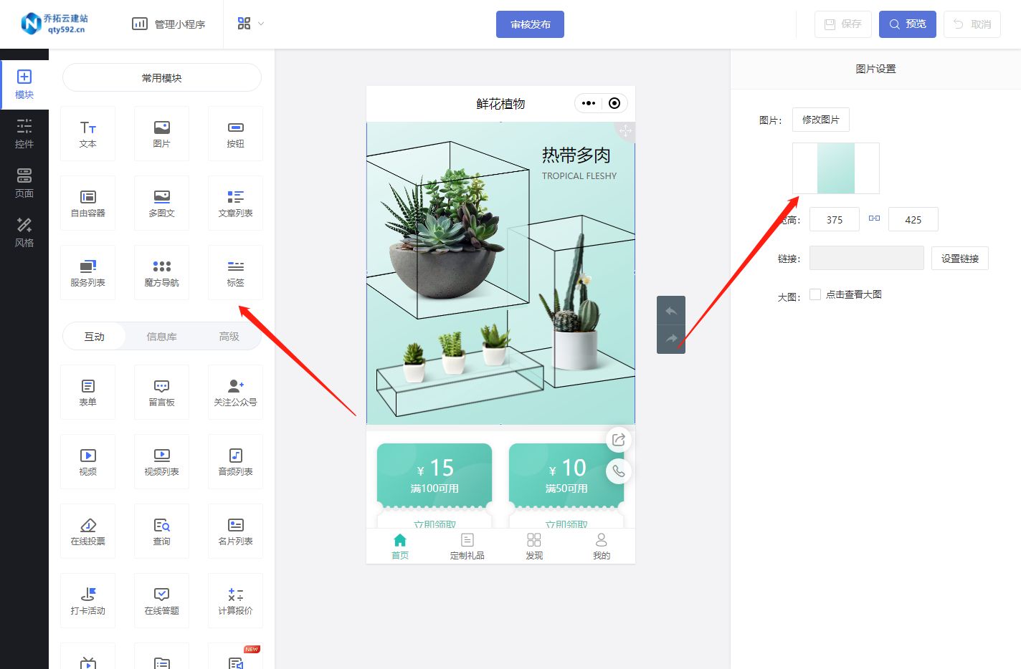Open the 控件 controls panel
Image resolution: width=1021 pixels, height=669 pixels.
coord(24,133)
